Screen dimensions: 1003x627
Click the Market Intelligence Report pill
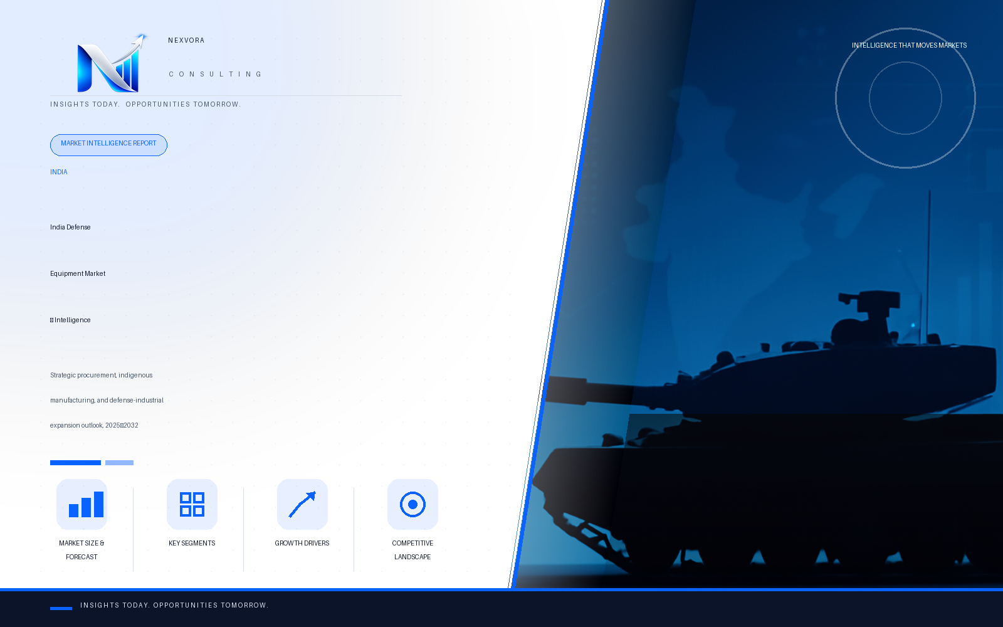pyautogui.click(x=108, y=145)
